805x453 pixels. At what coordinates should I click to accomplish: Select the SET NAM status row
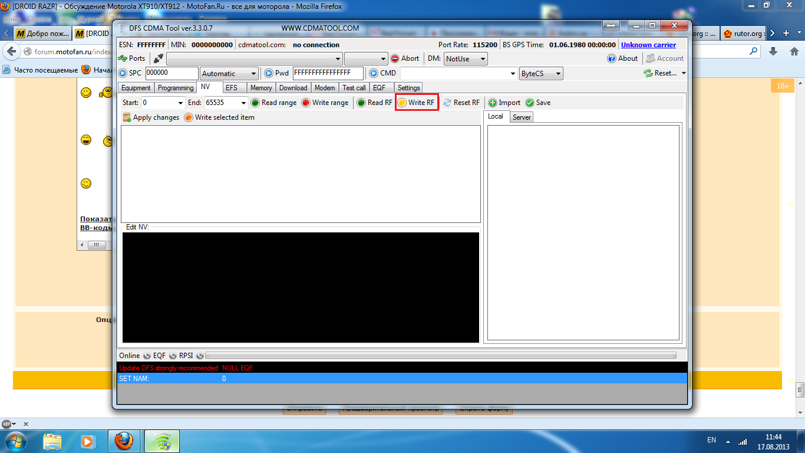tap(402, 378)
